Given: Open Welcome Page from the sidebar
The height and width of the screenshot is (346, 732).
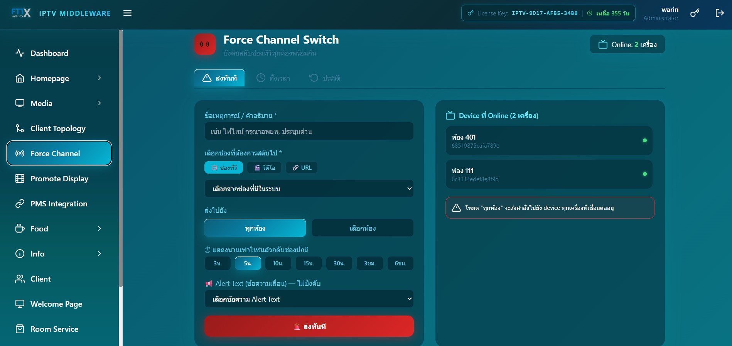Looking at the screenshot, I should 59,304.
